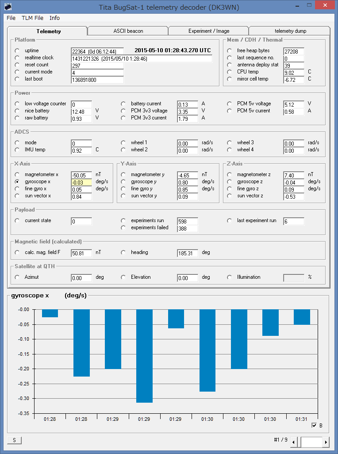Viewport: 338px width, 454px height.
Task: Select the fine gyro y radio button
Action: coord(123,189)
